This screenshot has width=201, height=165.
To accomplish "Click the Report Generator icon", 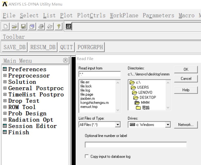I will point(50,26).
